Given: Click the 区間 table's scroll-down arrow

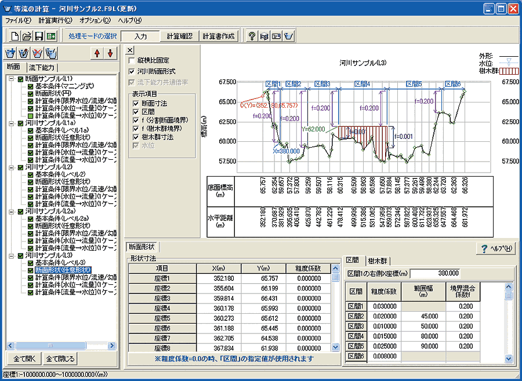Looking at the screenshot, I should pyautogui.click(x=508, y=358).
